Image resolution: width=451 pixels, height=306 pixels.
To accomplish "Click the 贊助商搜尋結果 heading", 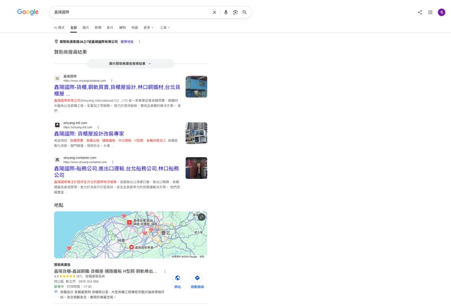I will [70, 52].
